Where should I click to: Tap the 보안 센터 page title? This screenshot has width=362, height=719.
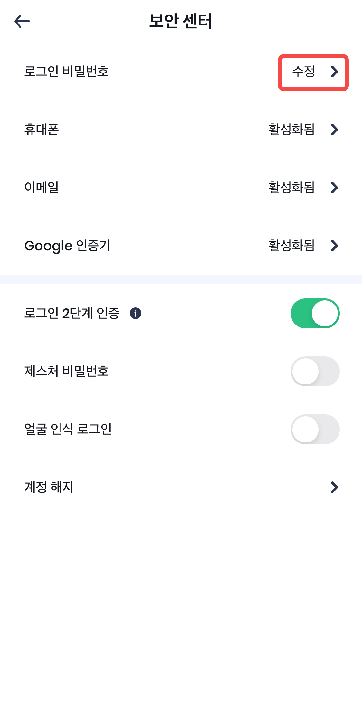[x=181, y=21]
